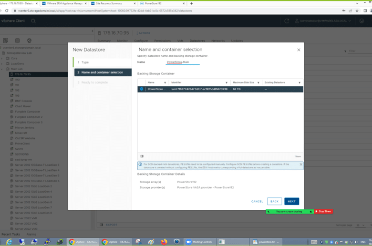
Task: Collapse the left navigation panel
Action: tap(93, 31)
